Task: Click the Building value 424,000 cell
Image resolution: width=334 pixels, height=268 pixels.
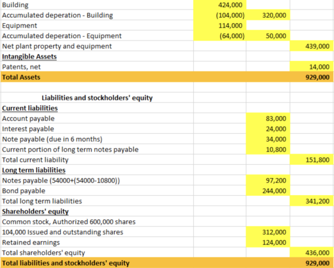Action: (220, 5)
